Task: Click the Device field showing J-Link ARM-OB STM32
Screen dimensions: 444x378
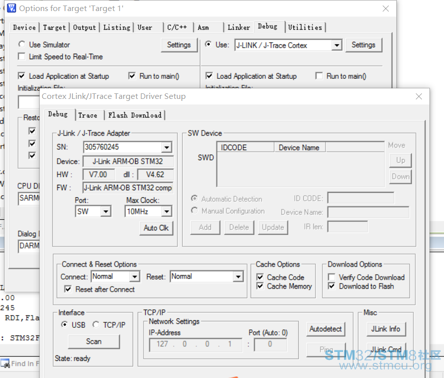Action: point(128,162)
